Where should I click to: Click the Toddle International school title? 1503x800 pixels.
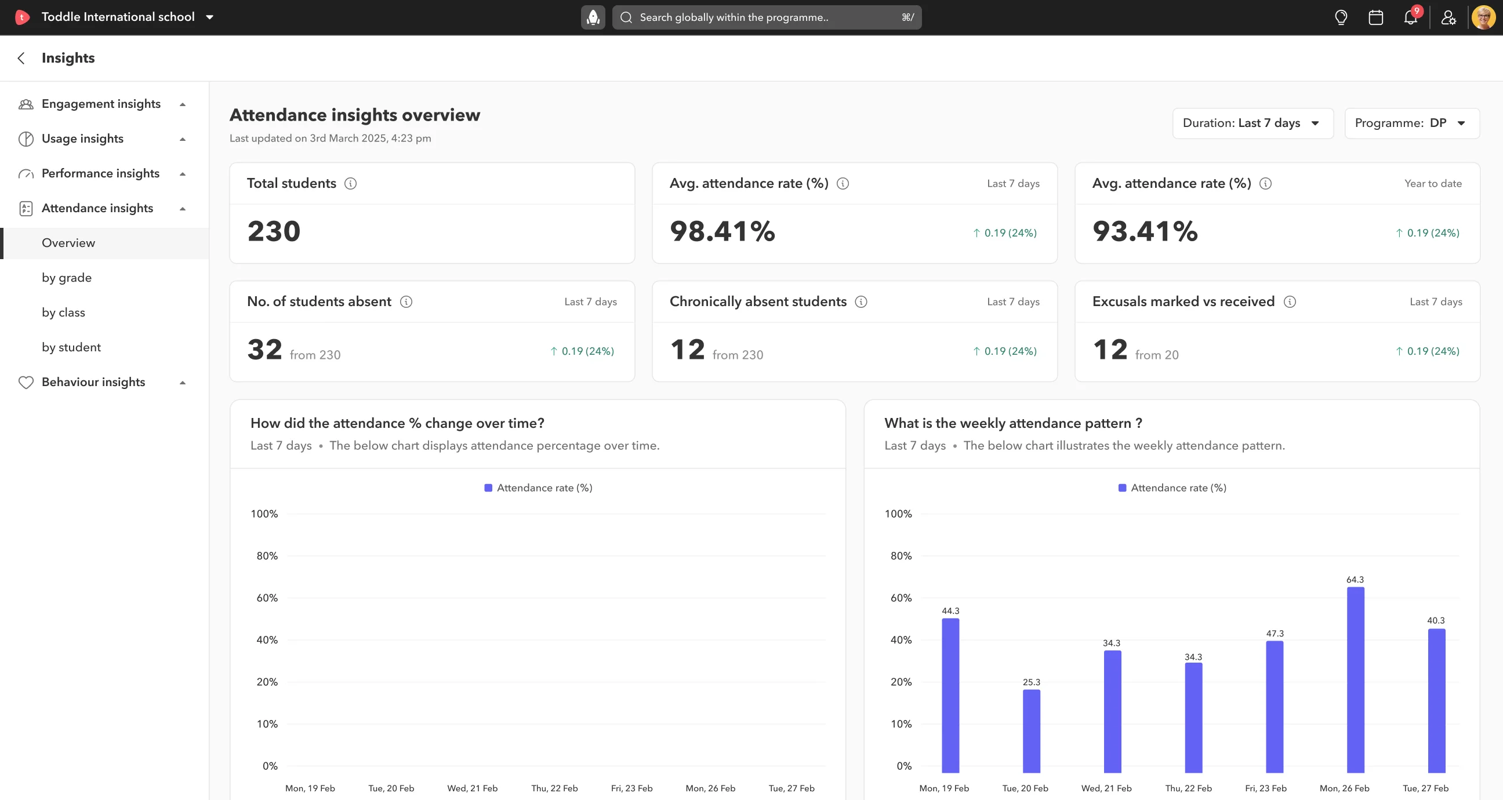(118, 17)
